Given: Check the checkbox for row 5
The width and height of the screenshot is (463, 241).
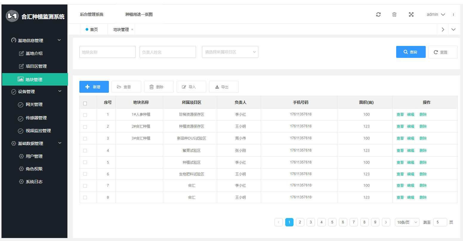Looking at the screenshot, I should tap(85, 163).
